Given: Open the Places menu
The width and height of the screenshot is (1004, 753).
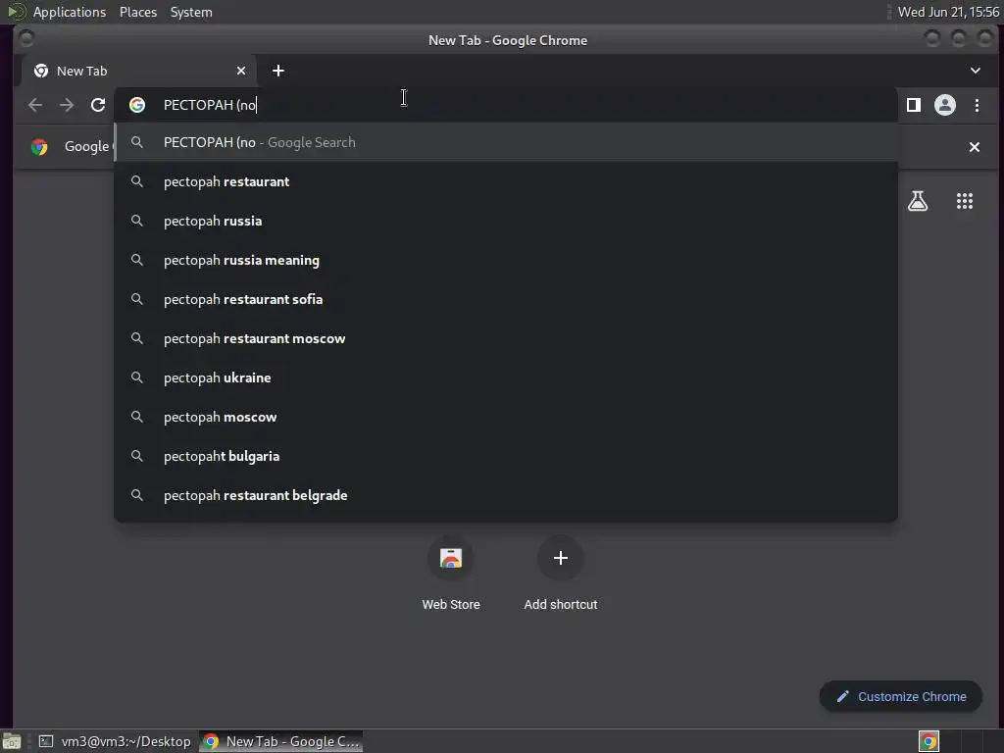Looking at the screenshot, I should pyautogui.click(x=137, y=12).
